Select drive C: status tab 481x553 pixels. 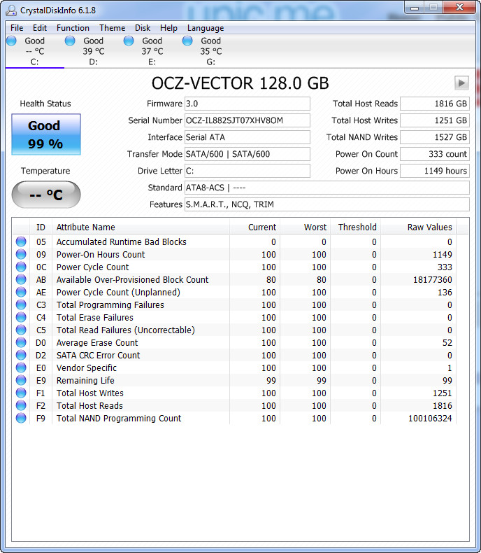click(x=34, y=51)
